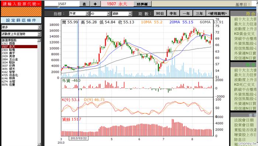
Task: Open the 做多 dropdown
Action: pyautogui.click(x=21, y=27)
